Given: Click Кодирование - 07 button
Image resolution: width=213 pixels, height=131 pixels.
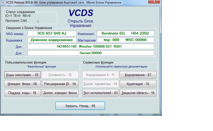Looking at the screenshot, I should (138, 75).
